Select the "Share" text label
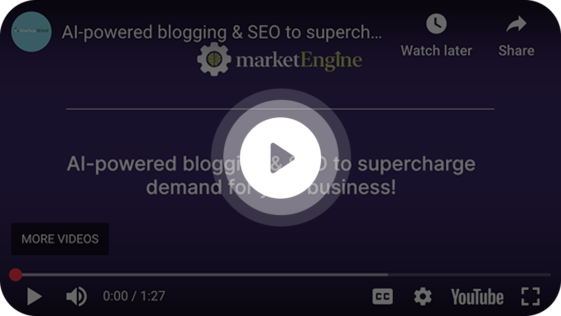This screenshot has height=316, width=561. 516,51
